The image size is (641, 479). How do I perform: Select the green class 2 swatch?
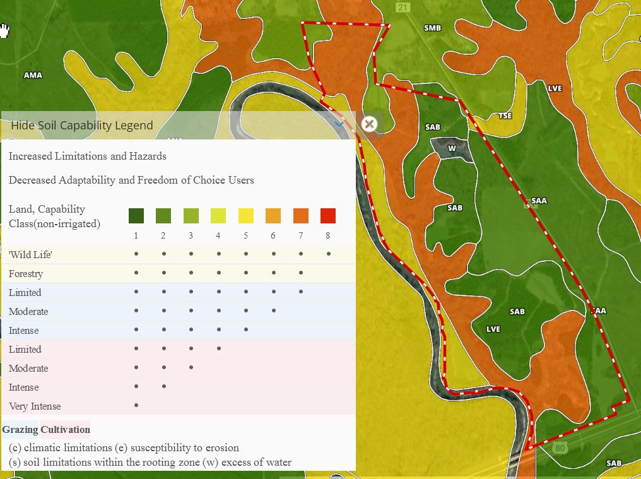point(163,216)
